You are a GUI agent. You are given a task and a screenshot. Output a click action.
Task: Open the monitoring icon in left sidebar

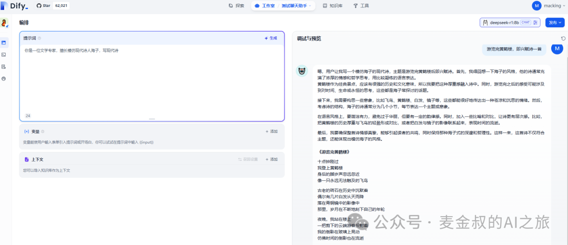pyautogui.click(x=4, y=78)
